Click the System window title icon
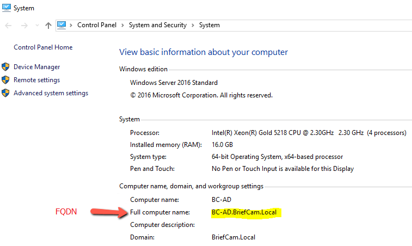Screen dimensions: 412x246 [x=7, y=8]
